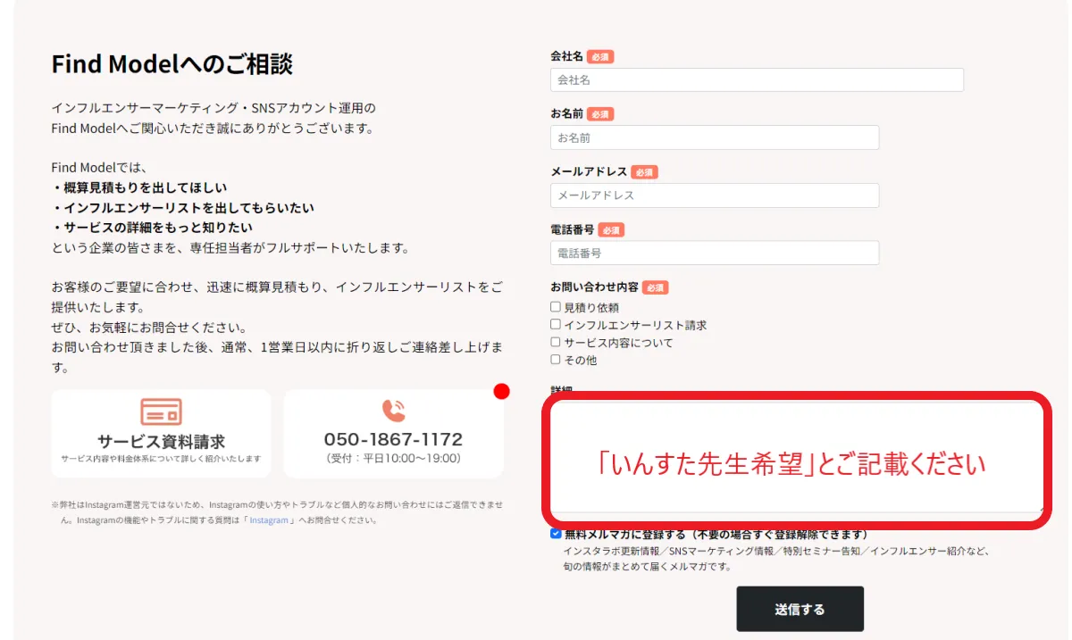The height and width of the screenshot is (640, 1072).
Task: Uncheck the 無料メルマガに登録する checkbox
Action: 556,533
